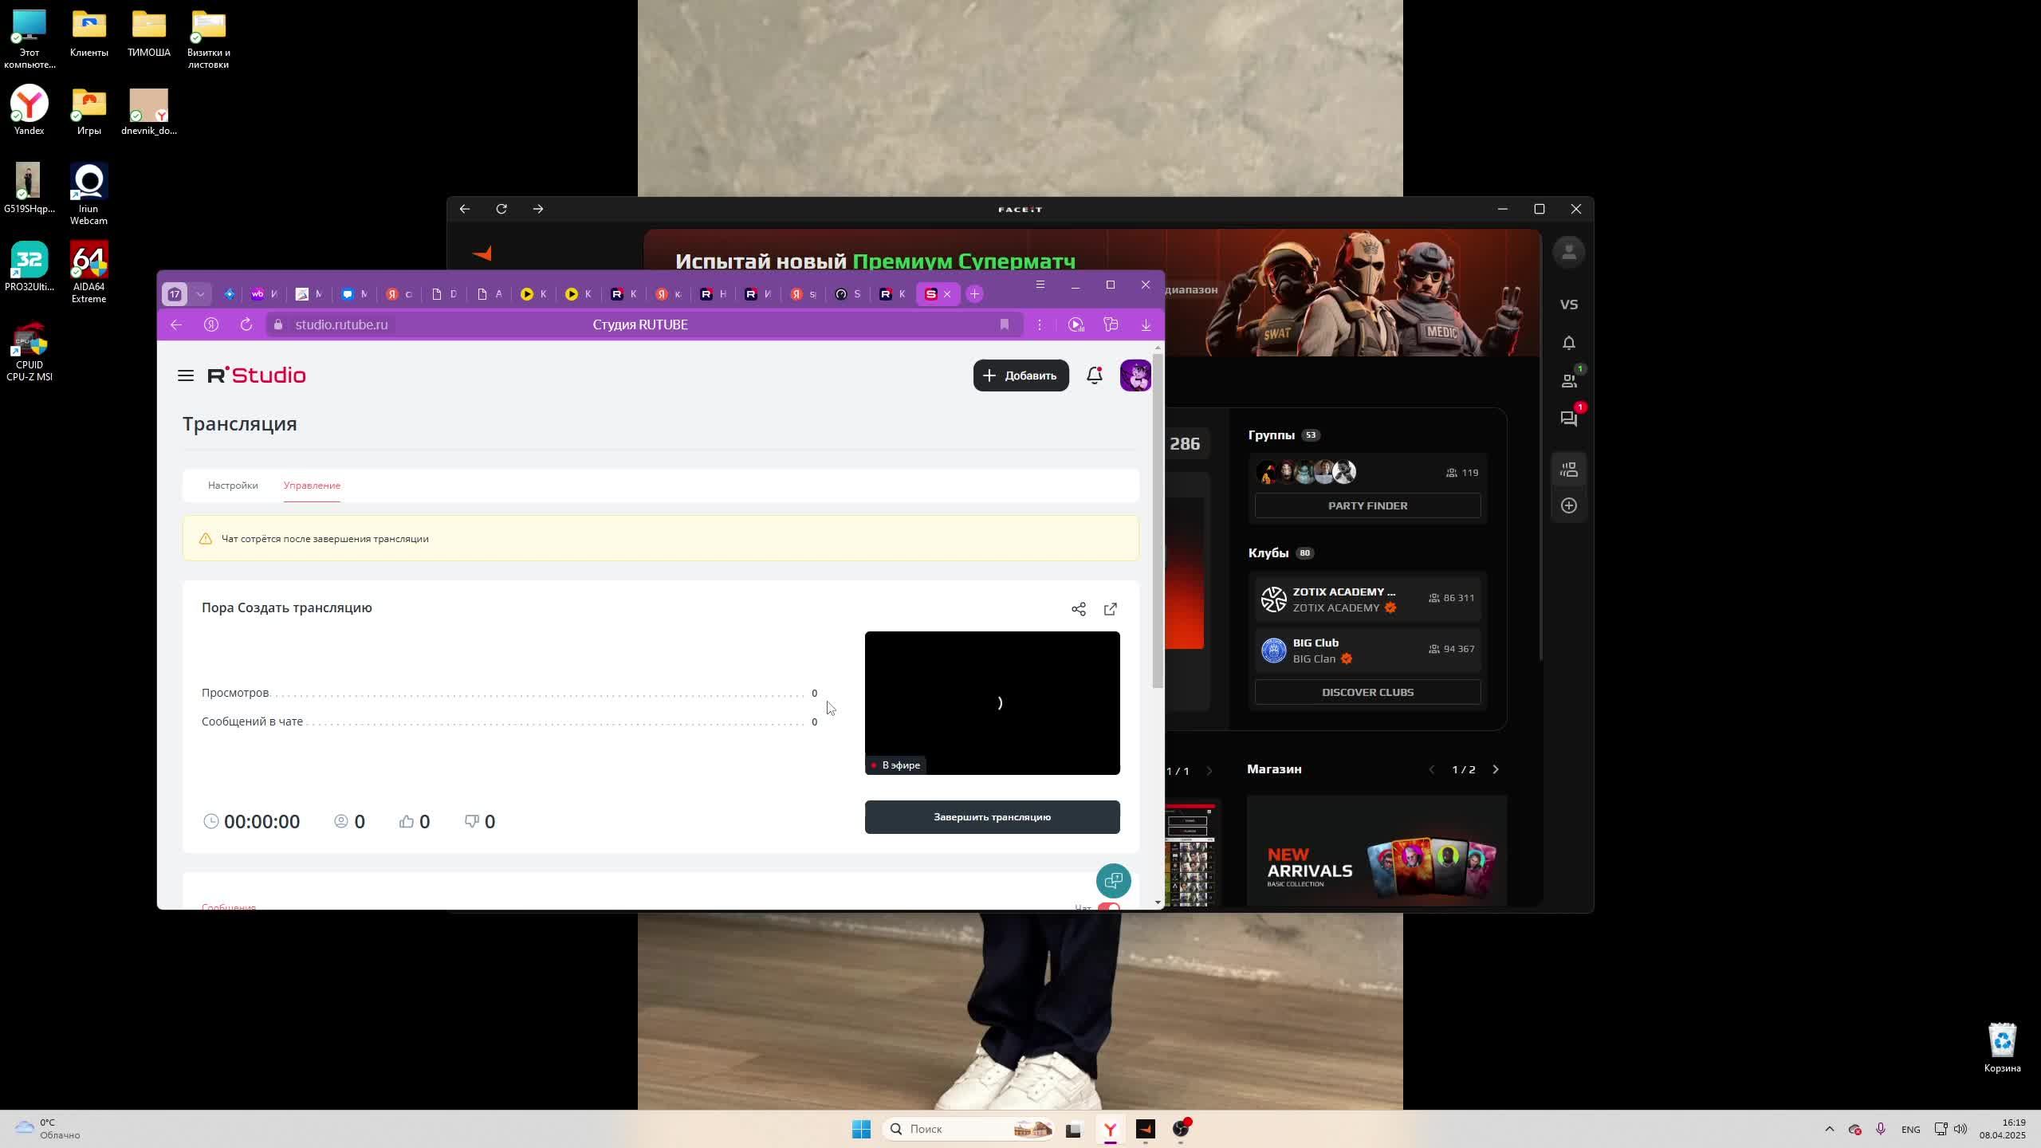Open a new browser tab
Viewport: 2041px width, 1148px height.
point(974,294)
